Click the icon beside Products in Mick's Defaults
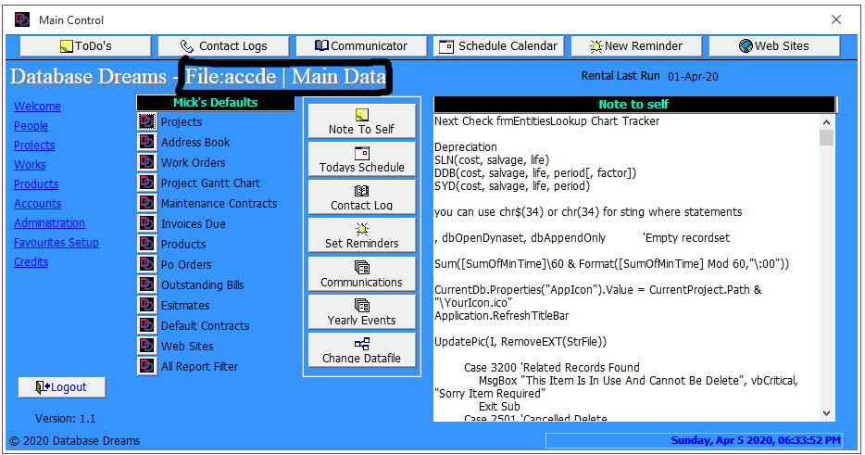Screen dimensions: 865x455 click(x=146, y=244)
